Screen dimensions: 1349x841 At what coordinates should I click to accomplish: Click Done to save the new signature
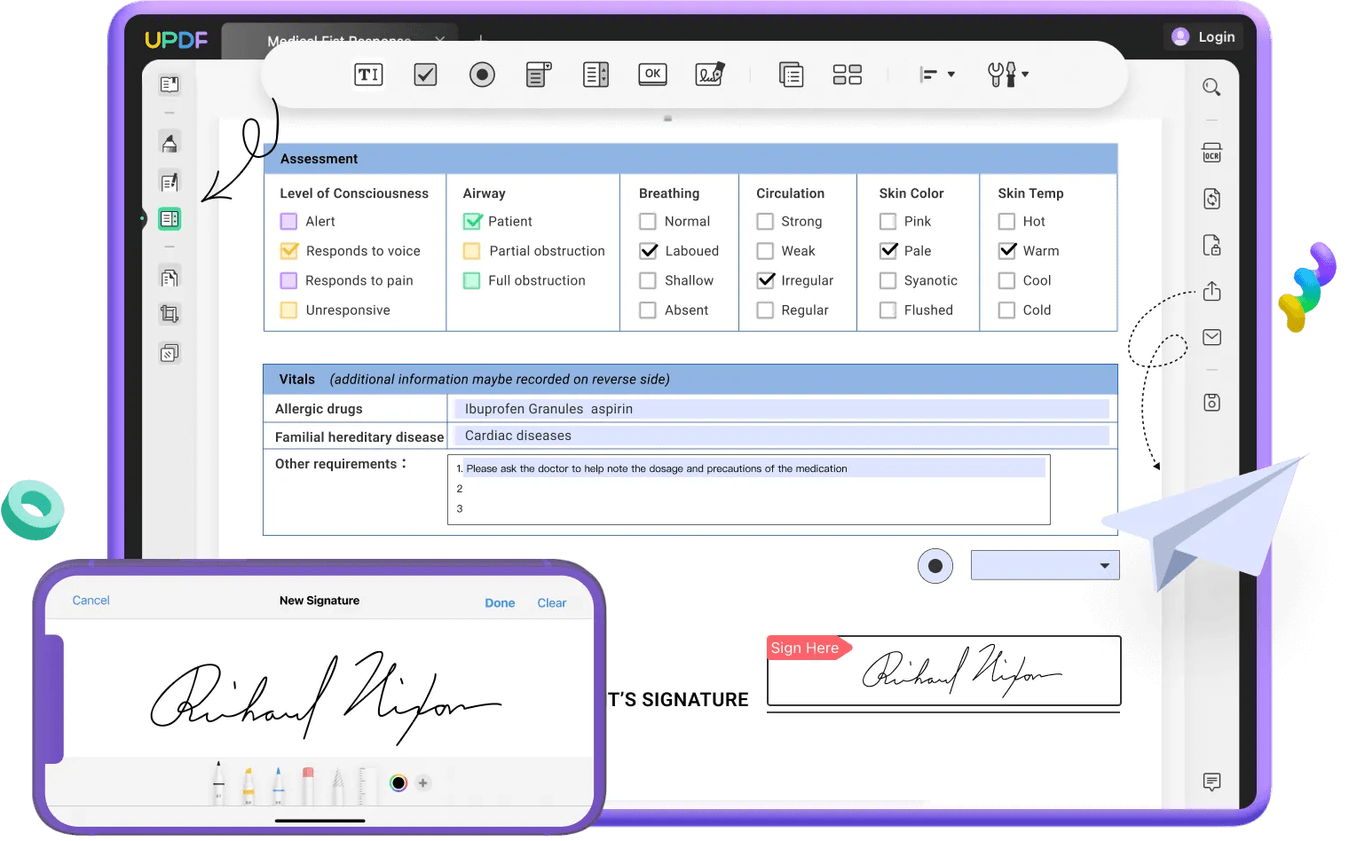pos(500,602)
